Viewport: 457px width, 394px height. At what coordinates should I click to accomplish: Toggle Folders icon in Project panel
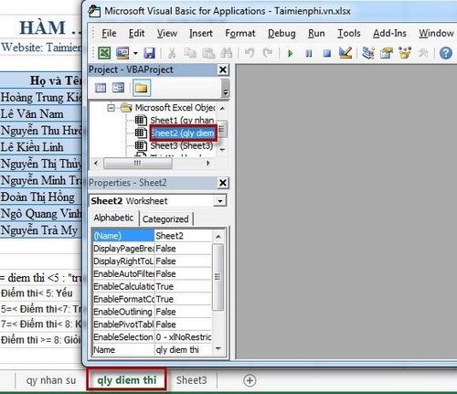(142, 88)
